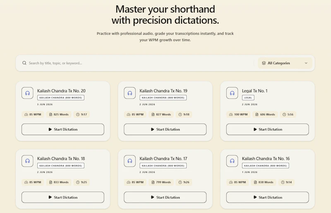The width and height of the screenshot is (331, 213).
Task: Select the title Kailash Chandra Tx No. 17
Action: (163, 158)
